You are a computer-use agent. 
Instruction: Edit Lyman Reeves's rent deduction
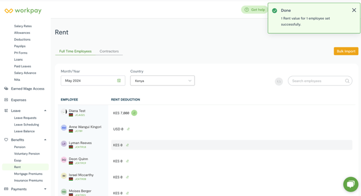click(x=128, y=145)
